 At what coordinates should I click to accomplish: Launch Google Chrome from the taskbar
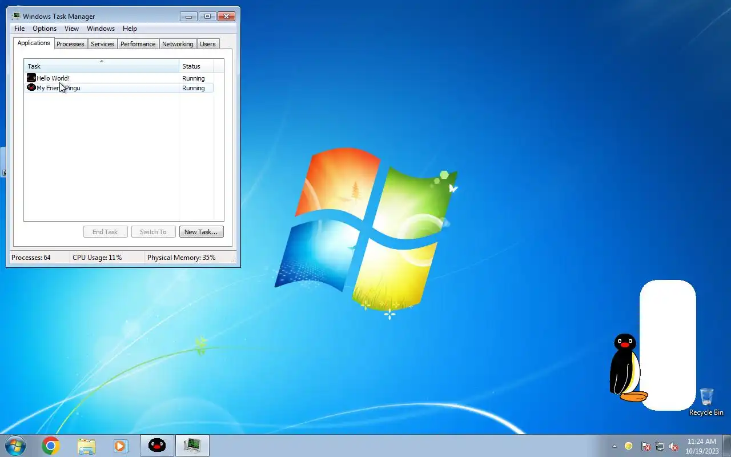coord(51,446)
